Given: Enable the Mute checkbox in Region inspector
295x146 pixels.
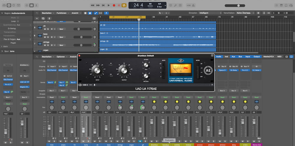Looking at the screenshot, I should coord(18,17).
